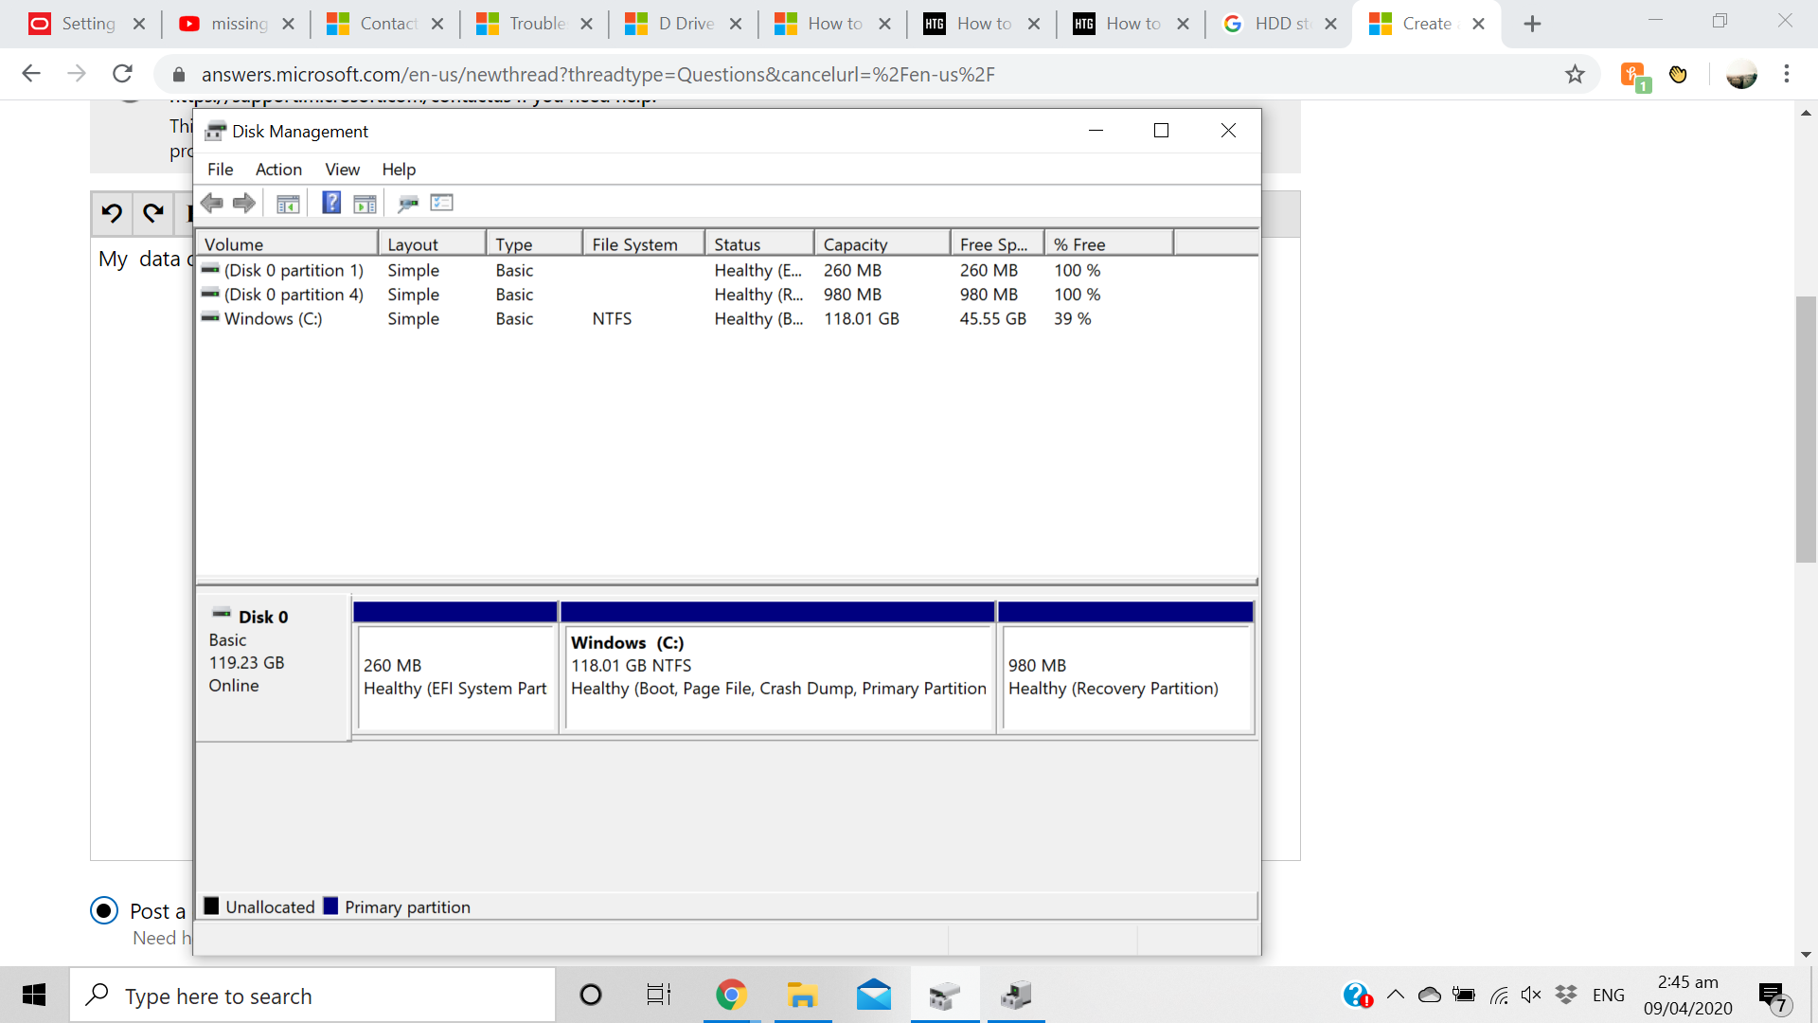Open the Properties checklist toolbar icon
Image resolution: width=1818 pixels, height=1023 pixels.
pyautogui.click(x=442, y=203)
